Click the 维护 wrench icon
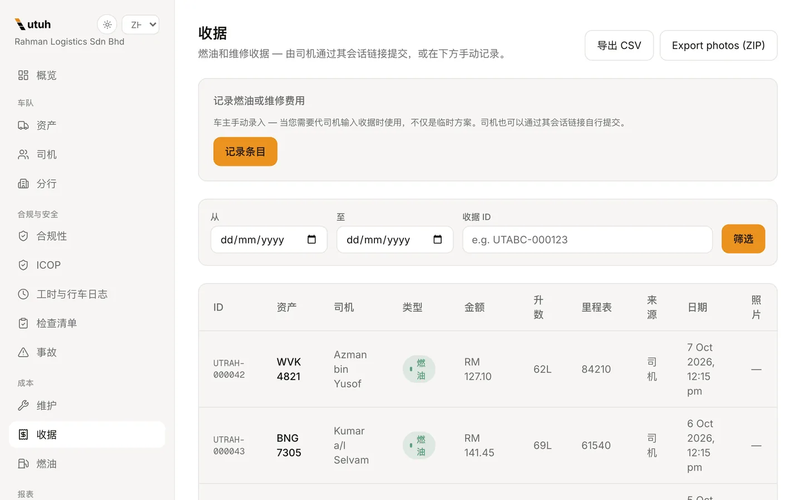The width and height of the screenshot is (801, 500). click(23, 406)
